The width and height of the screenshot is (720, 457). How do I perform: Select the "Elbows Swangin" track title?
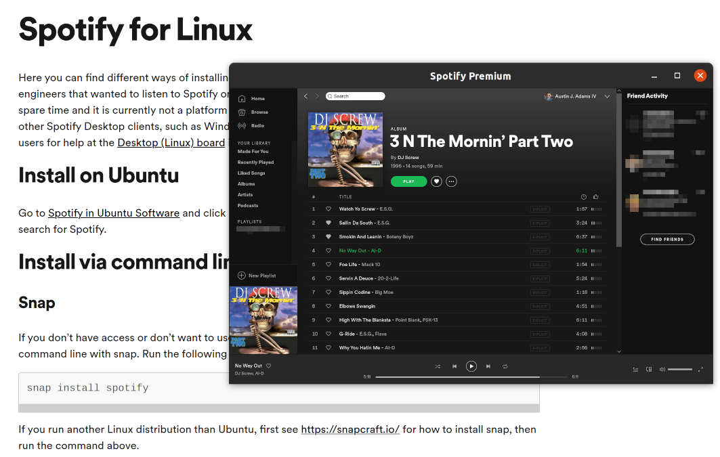[x=357, y=306]
